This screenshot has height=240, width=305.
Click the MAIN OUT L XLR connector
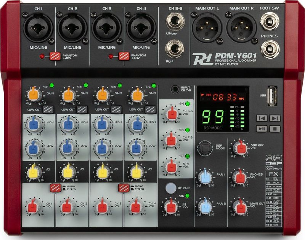coord(207,27)
